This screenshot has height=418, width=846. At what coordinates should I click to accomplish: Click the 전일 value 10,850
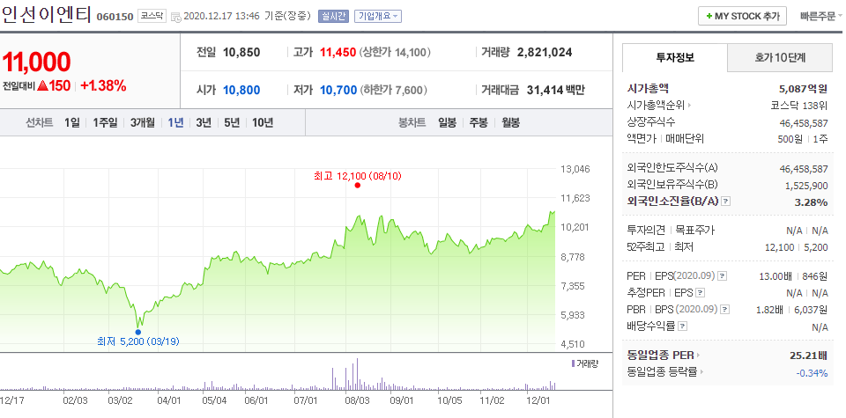[x=241, y=53]
